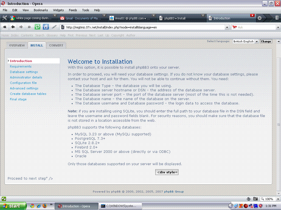This screenshot has height=210, width=281.
Task: Switch to white page coming during tab
Action: click(34, 18)
